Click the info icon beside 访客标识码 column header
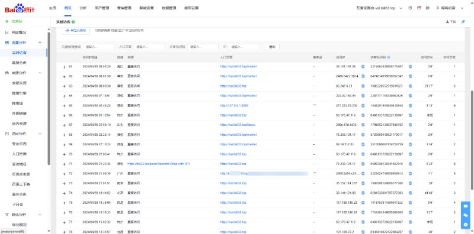The height and width of the screenshot is (234, 474). [389, 57]
